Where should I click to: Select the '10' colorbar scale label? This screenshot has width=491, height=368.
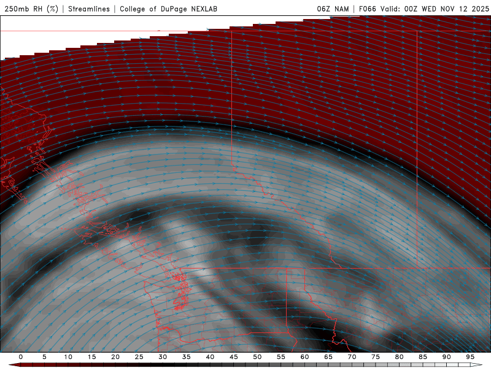point(68,357)
